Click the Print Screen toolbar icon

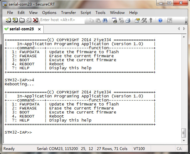pos(114,20)
